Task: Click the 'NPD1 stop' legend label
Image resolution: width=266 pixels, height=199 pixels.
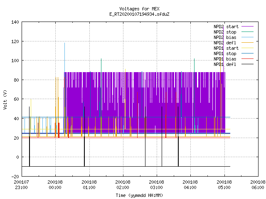Action: pos(225,53)
